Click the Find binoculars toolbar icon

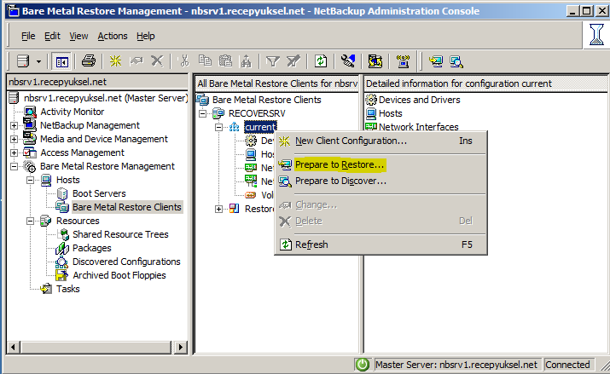pos(247,61)
